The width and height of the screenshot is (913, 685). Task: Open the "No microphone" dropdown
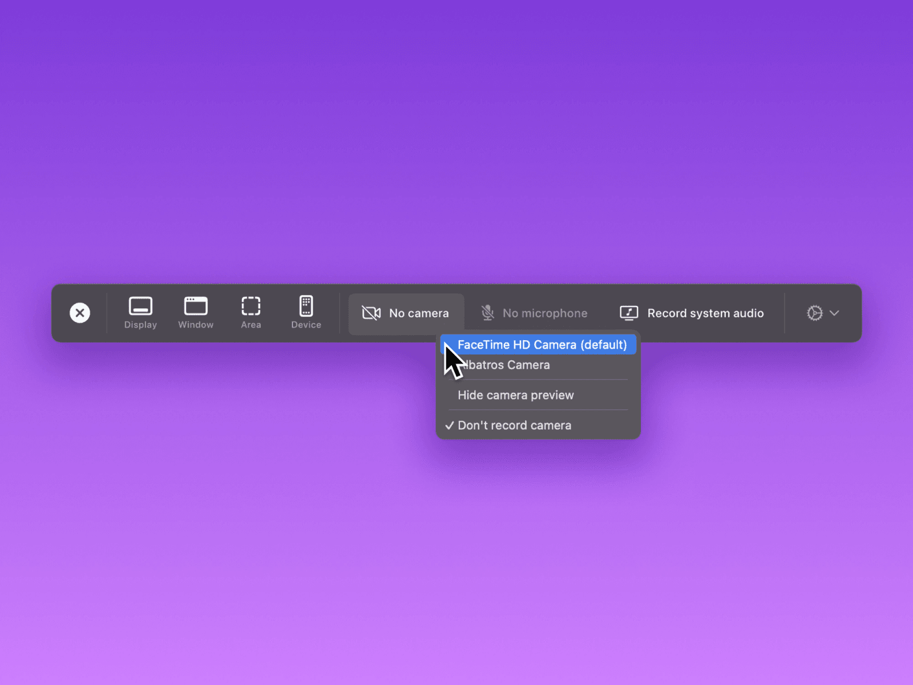pyautogui.click(x=545, y=313)
